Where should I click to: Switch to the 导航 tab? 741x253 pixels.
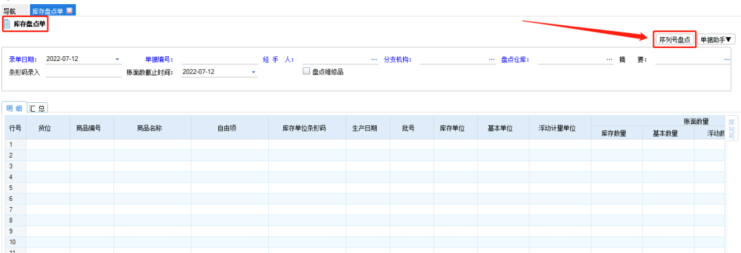[x=10, y=11]
